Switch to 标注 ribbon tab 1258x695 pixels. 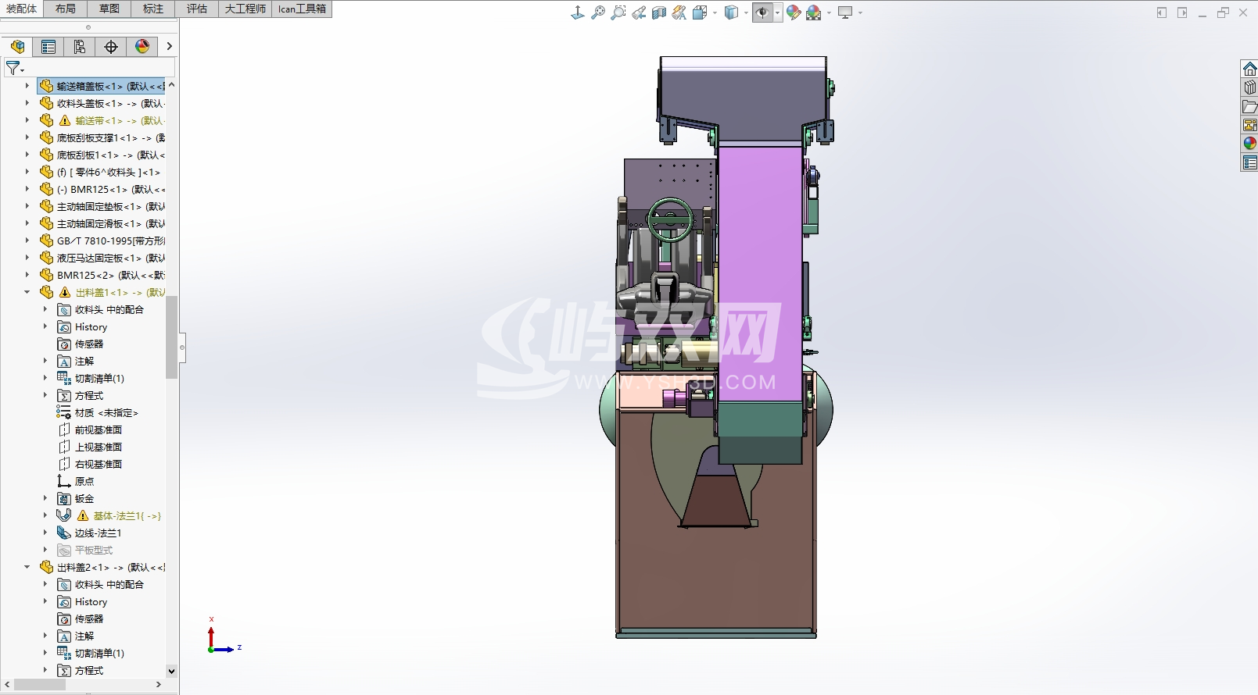coord(153,9)
